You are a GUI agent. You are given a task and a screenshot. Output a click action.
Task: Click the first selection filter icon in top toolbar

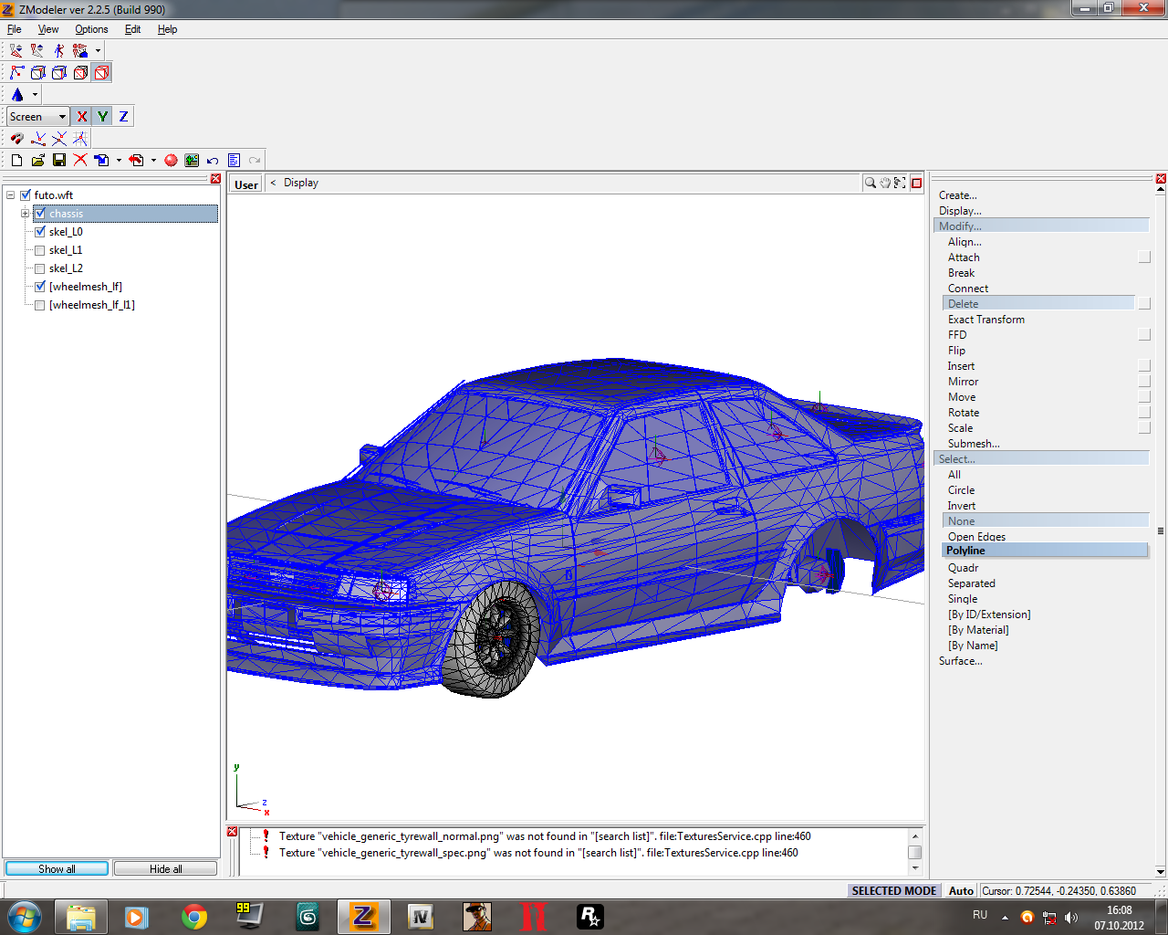coord(16,50)
